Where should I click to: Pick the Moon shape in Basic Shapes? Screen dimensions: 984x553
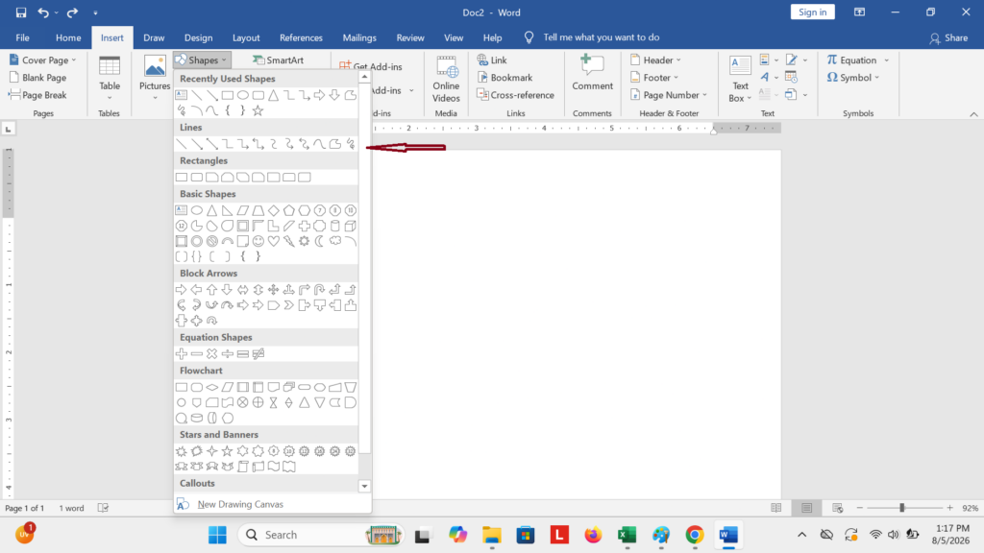point(319,241)
